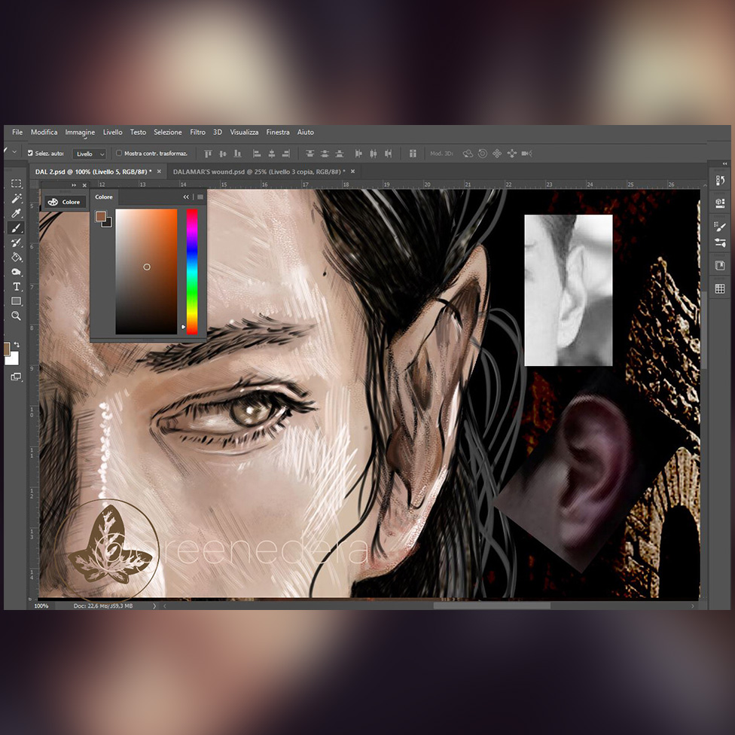Pick the Eyedropper tool

pyautogui.click(x=17, y=213)
